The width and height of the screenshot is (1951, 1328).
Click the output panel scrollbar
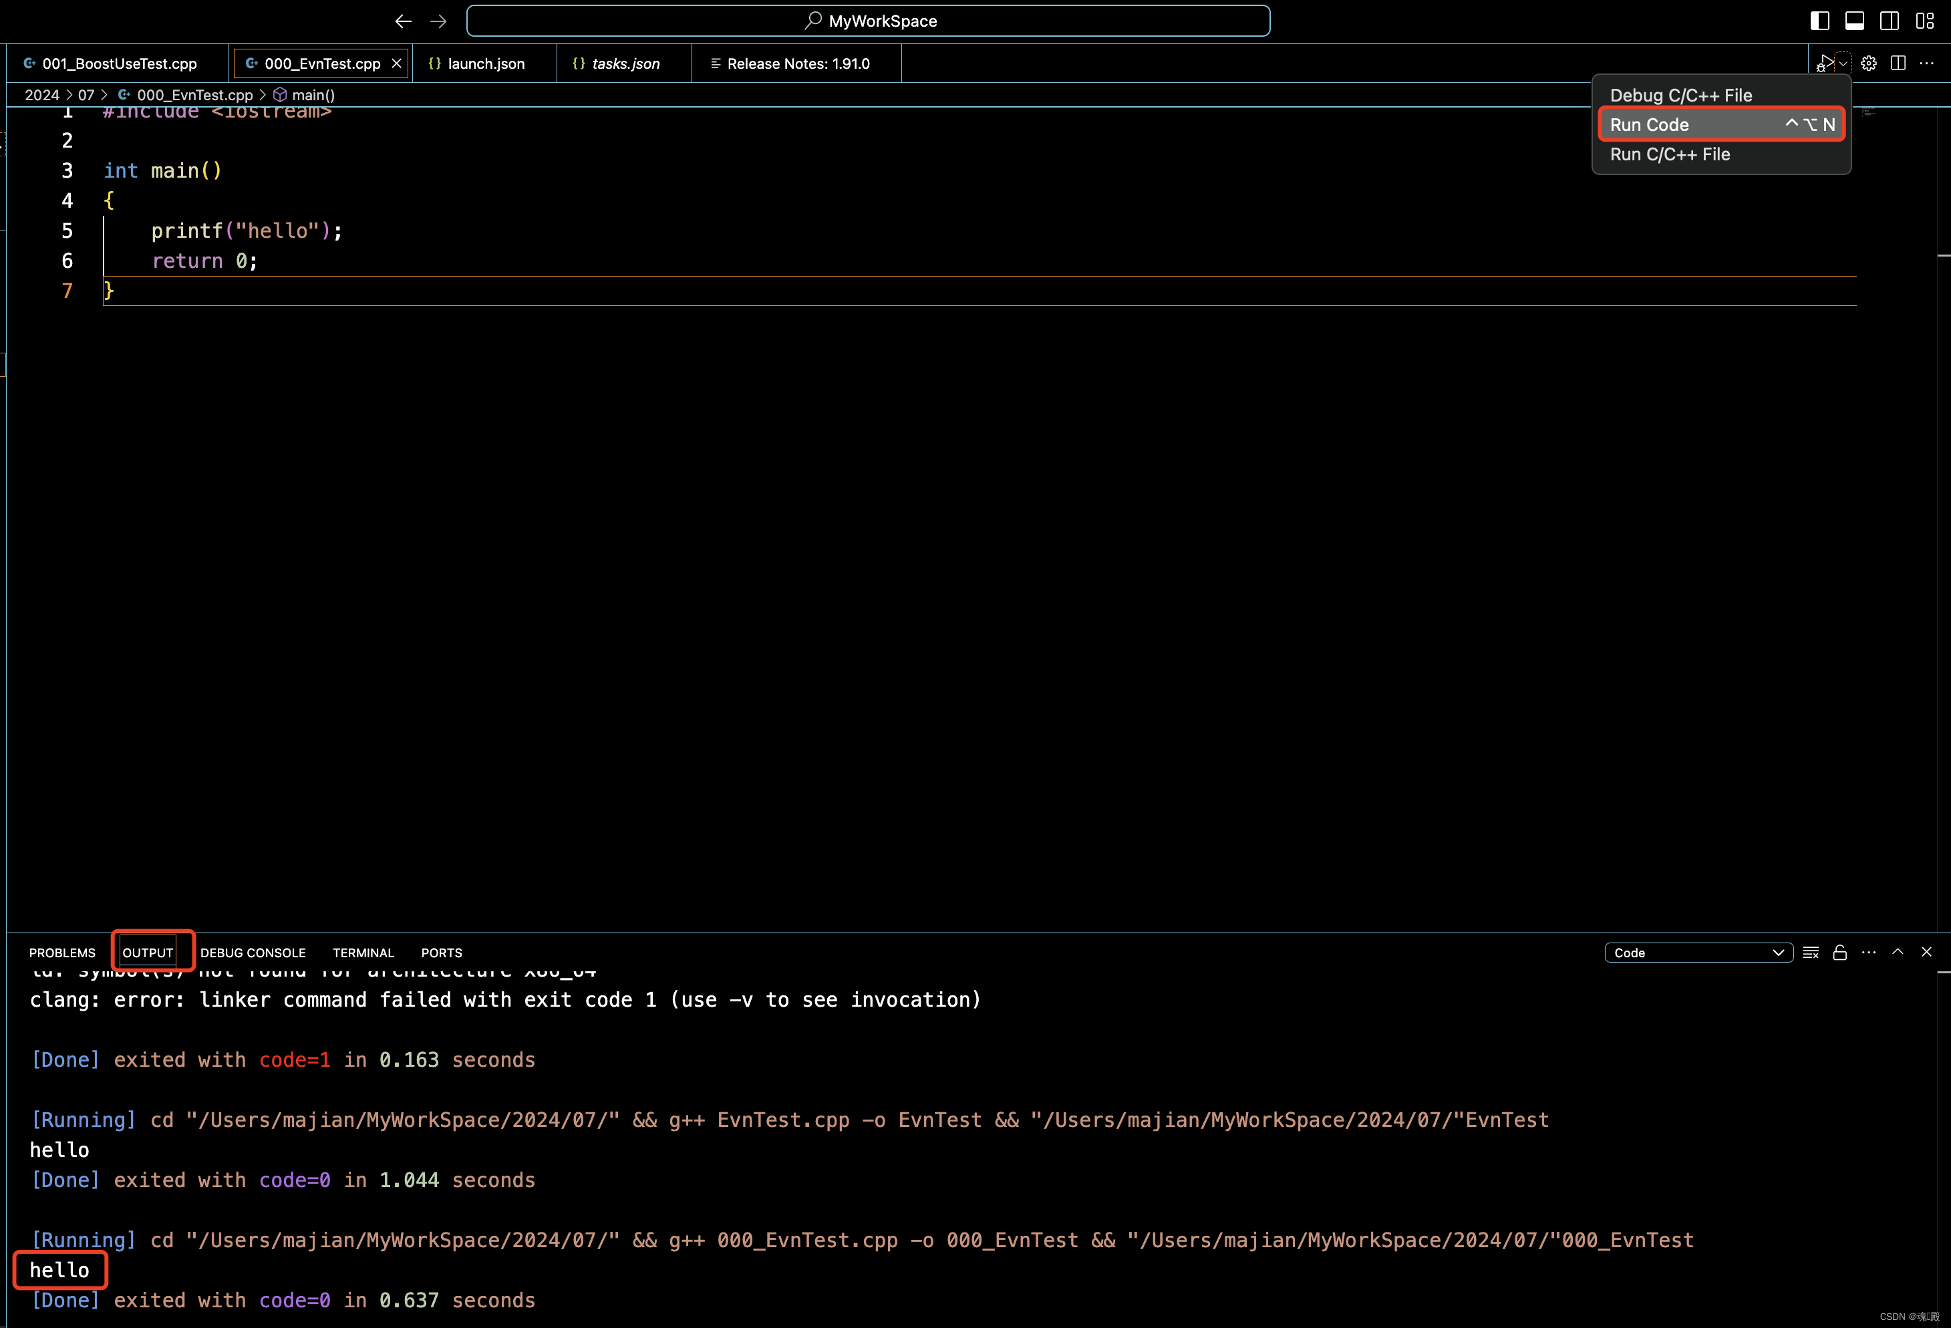[1944, 1148]
